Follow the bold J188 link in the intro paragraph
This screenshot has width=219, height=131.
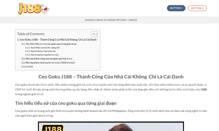pyautogui.click(x=203, y=89)
